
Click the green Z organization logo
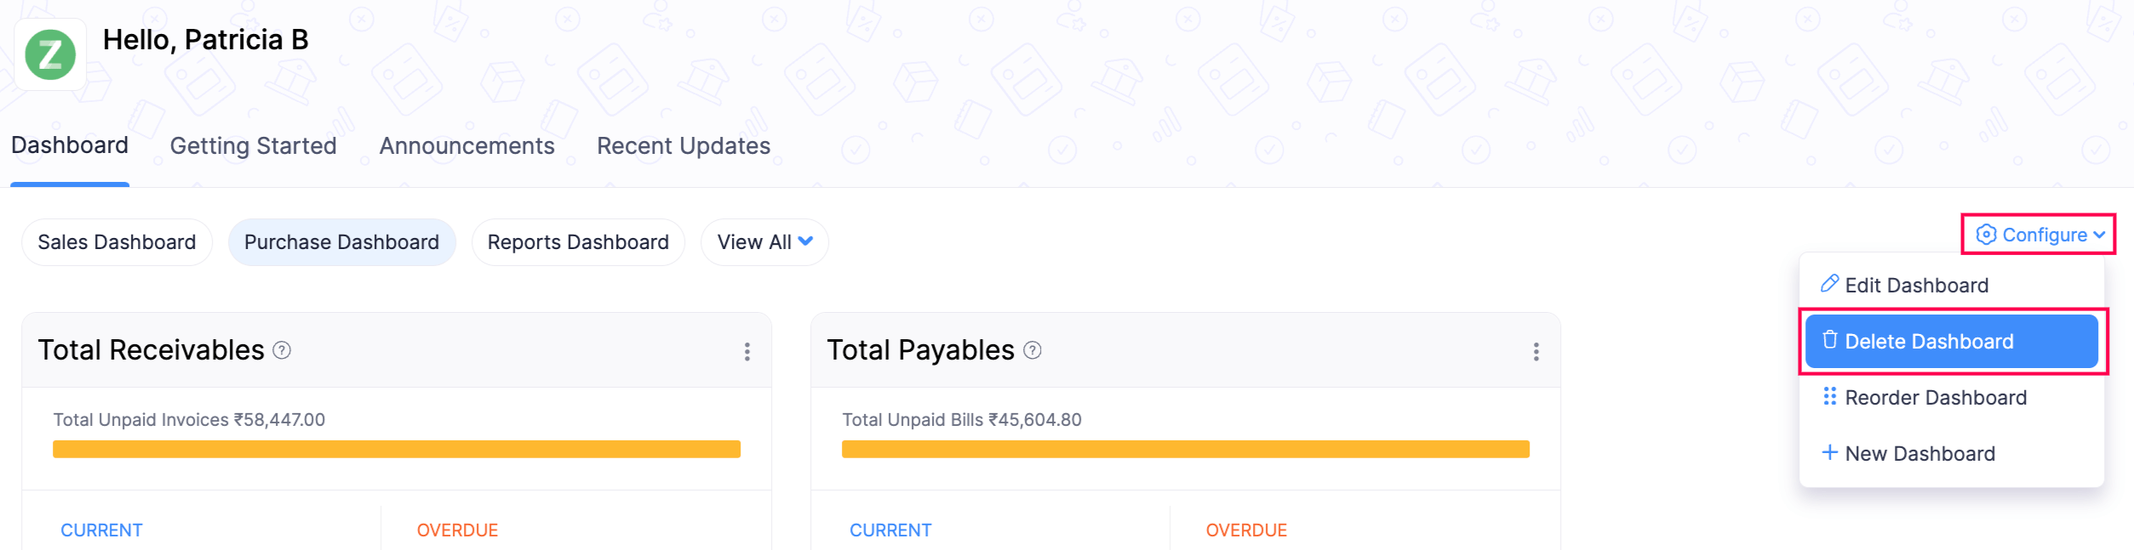(50, 54)
